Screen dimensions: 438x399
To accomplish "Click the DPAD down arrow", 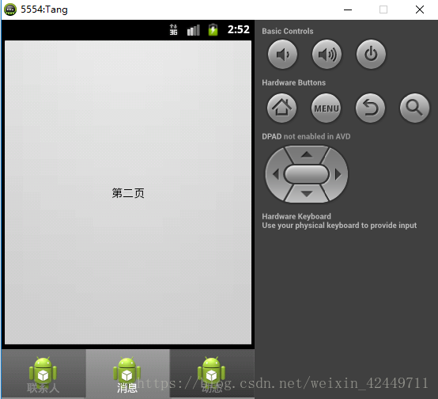I will tap(307, 194).
